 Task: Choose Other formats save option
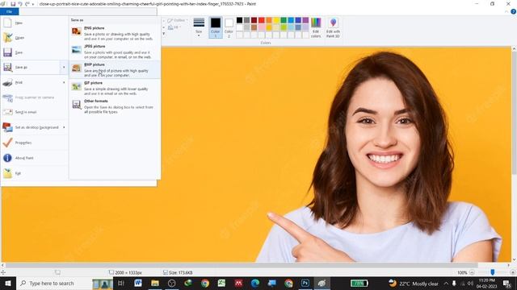115,106
